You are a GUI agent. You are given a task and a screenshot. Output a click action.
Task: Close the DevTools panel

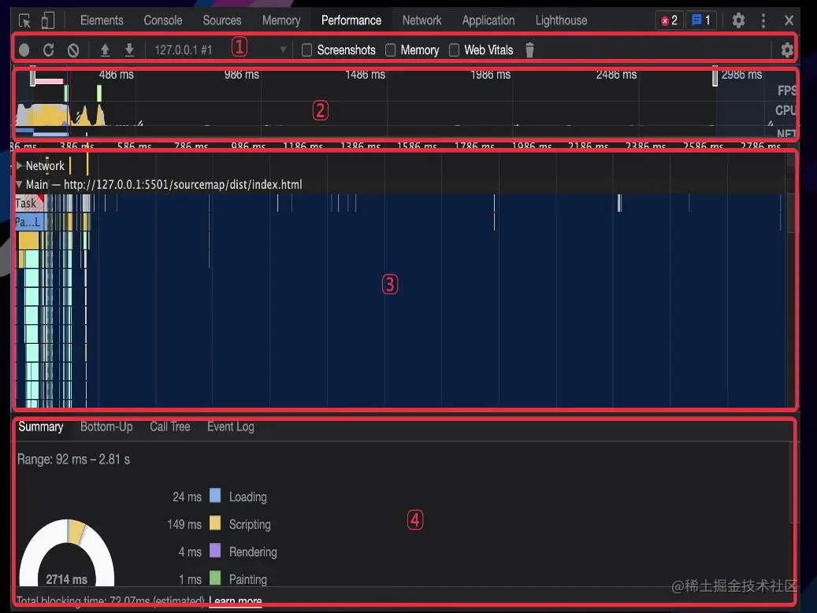coord(789,20)
